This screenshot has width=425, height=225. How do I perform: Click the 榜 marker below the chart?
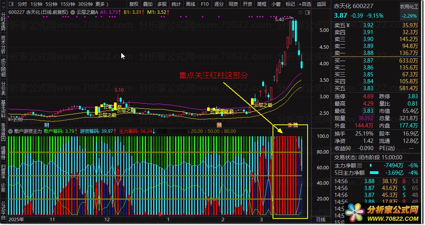(x=295, y=125)
